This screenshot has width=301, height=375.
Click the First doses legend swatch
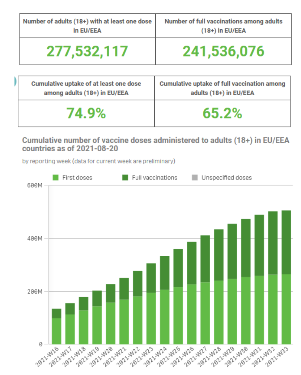click(56, 178)
